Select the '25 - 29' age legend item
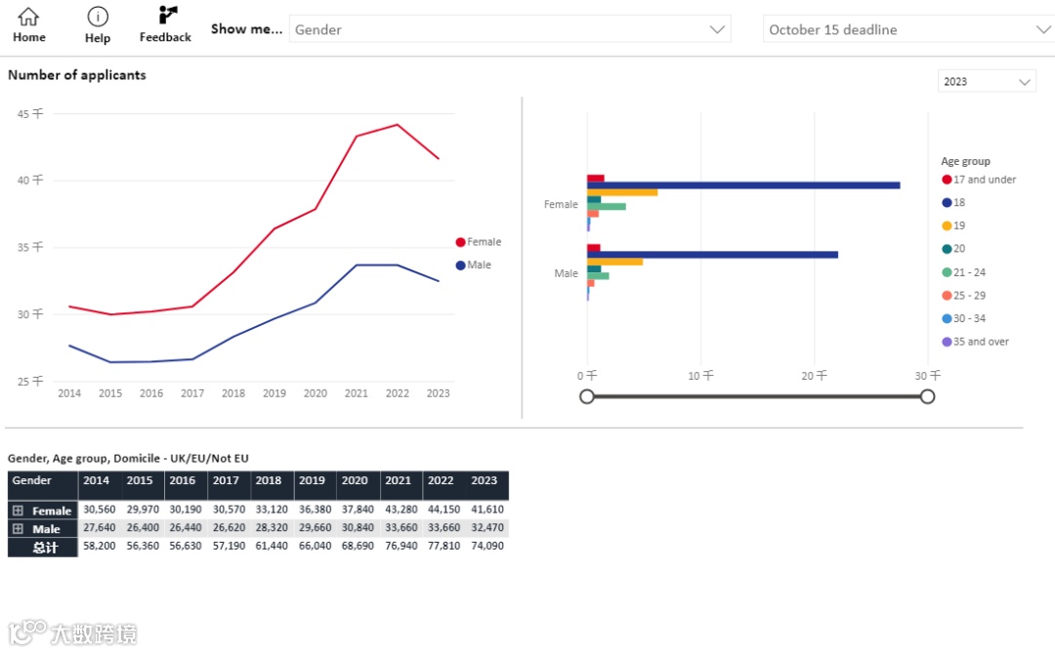Viewport: 1055px width, 653px height. (x=969, y=296)
